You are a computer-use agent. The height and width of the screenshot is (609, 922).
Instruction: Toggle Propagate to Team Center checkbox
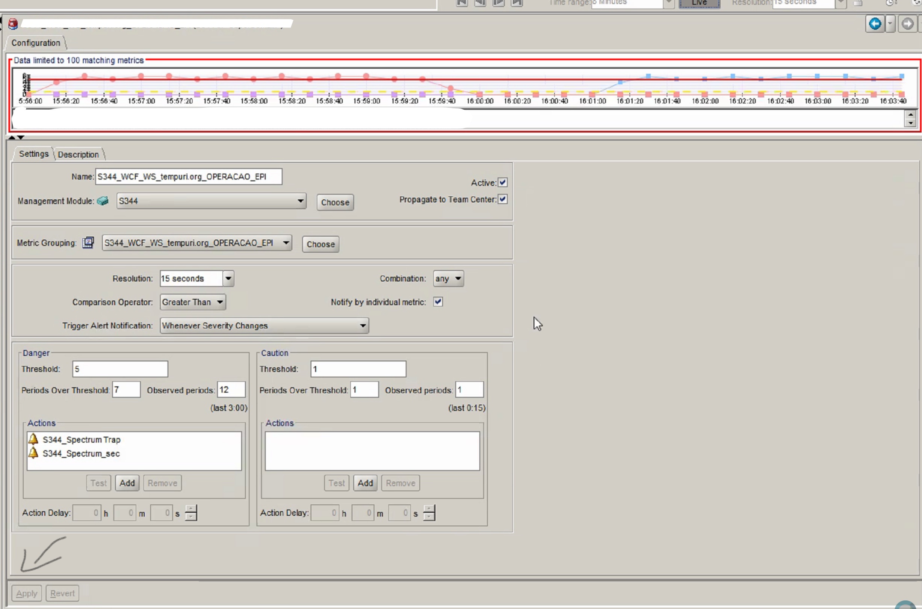502,199
